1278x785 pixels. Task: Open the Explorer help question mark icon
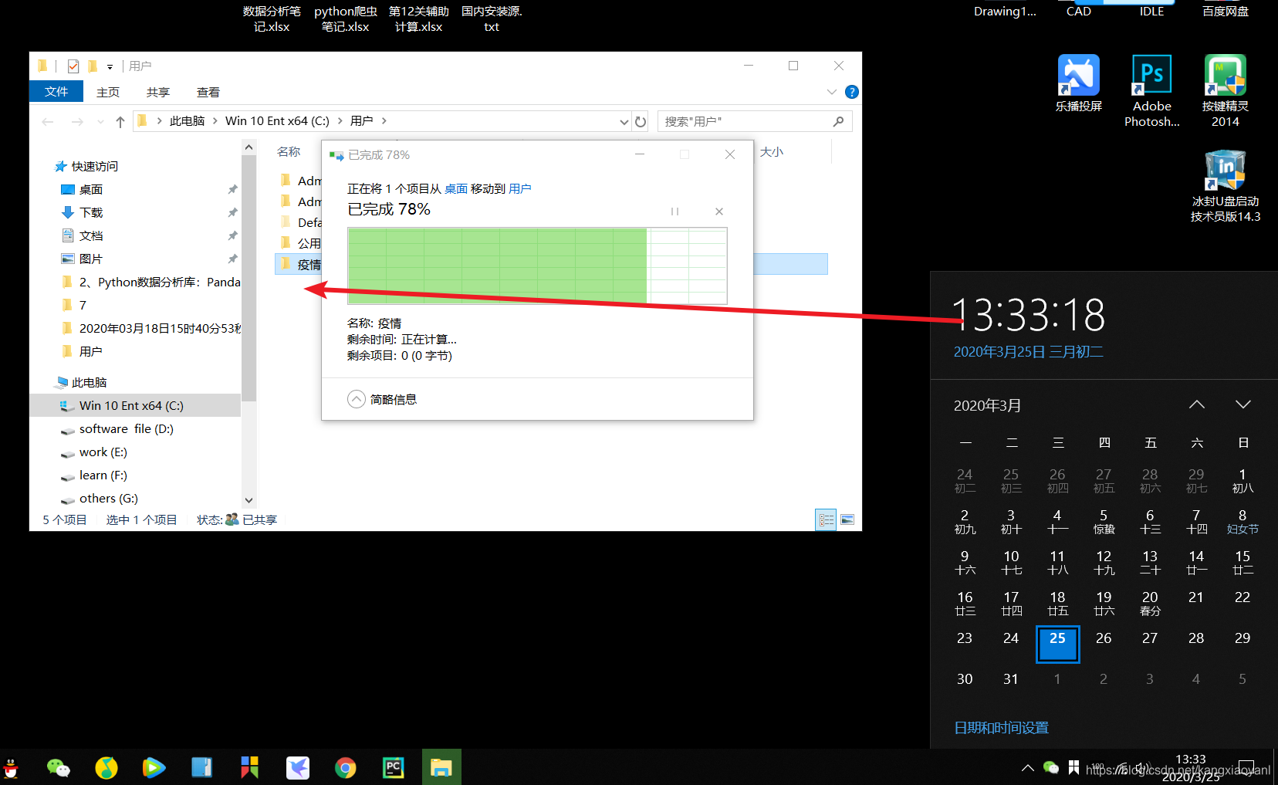coord(851,92)
